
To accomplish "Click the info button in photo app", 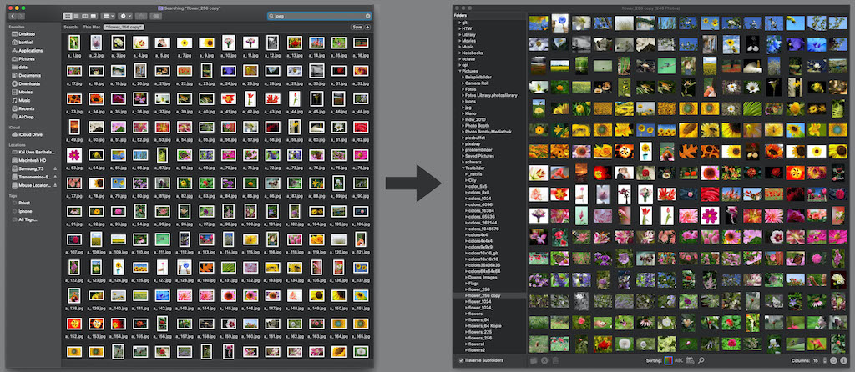I will 844,360.
